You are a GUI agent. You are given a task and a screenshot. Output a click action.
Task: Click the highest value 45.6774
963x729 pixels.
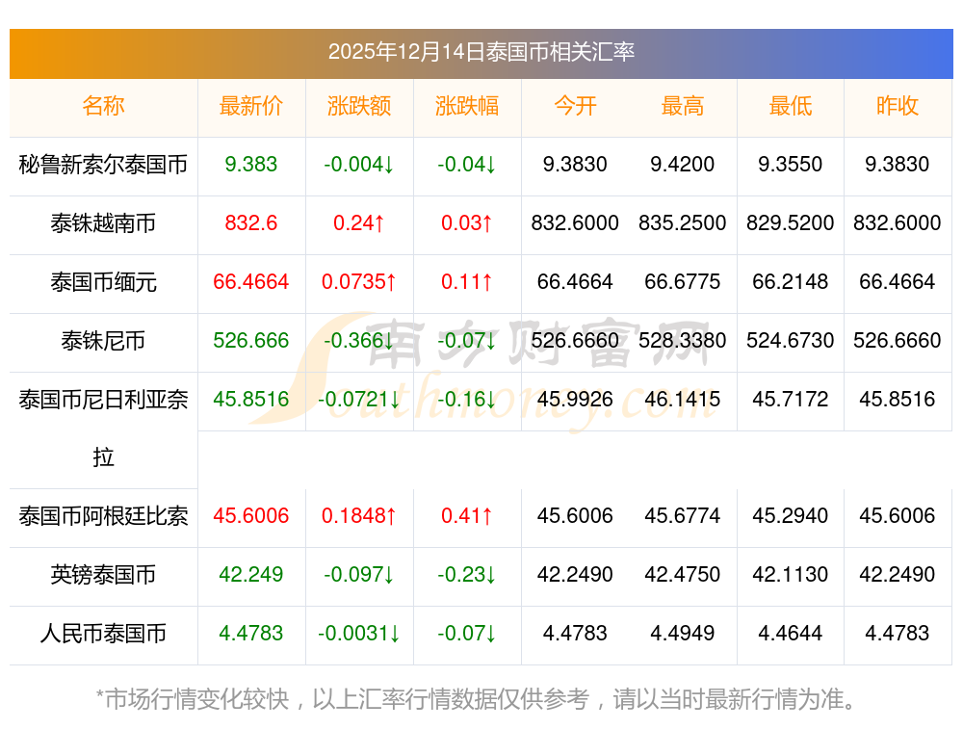click(683, 515)
